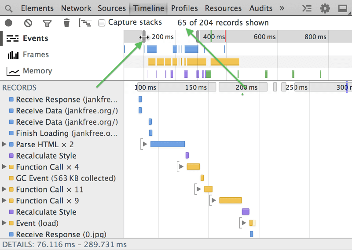
Task: Expand the Function Call × 11 record
Action: click(x=4, y=189)
